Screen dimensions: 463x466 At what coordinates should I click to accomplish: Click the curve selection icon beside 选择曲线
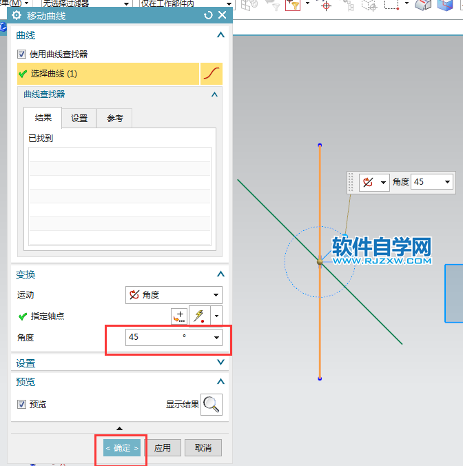pos(212,74)
